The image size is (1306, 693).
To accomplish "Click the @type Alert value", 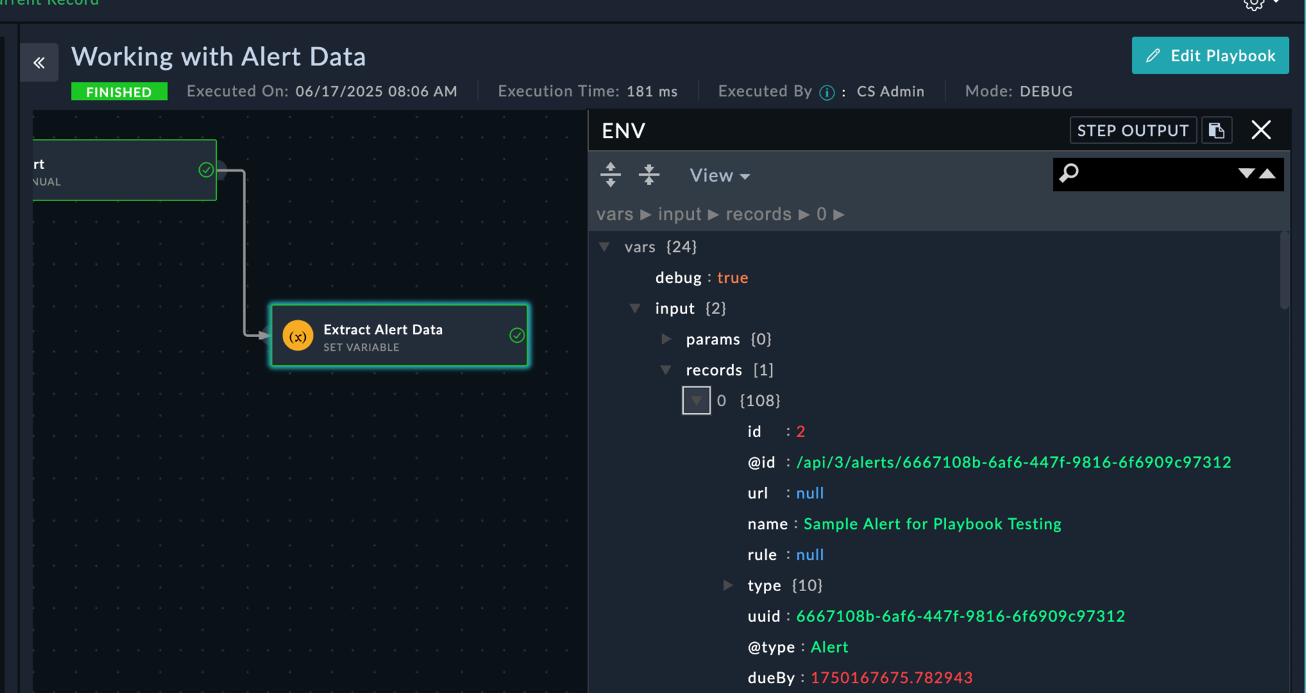I will pyautogui.click(x=829, y=647).
